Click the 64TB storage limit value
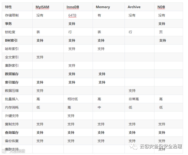The image size is (188, 155). 72,15
